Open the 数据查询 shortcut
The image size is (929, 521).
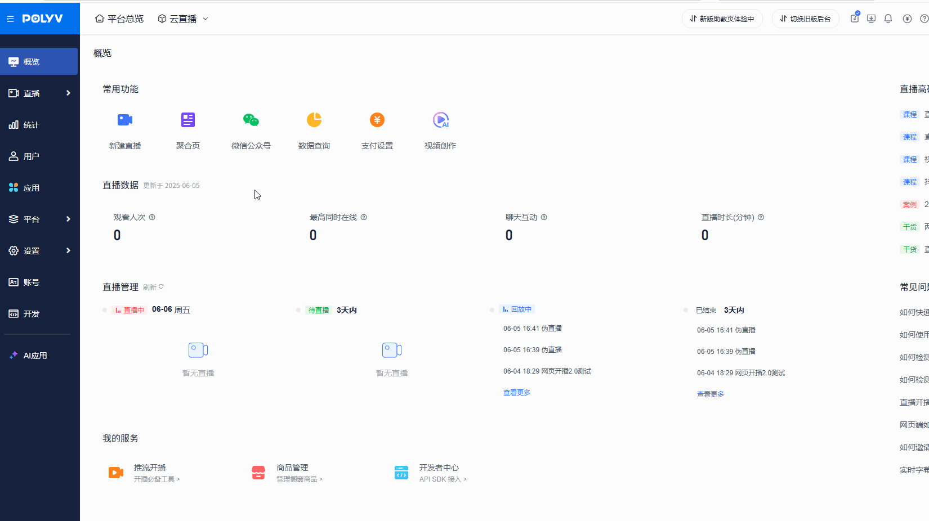(x=314, y=130)
